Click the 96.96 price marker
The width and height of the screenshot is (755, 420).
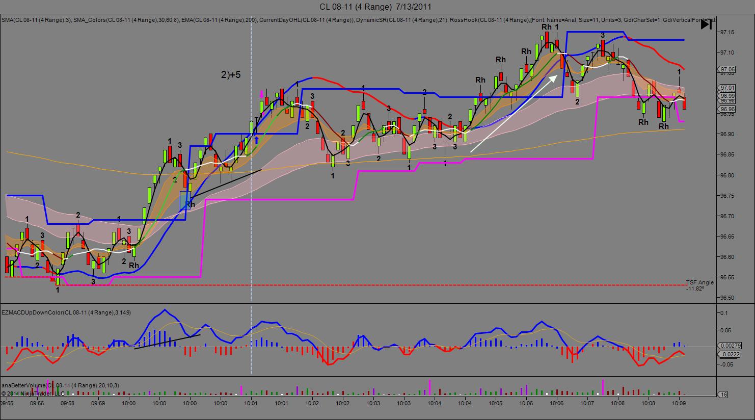pyautogui.click(x=728, y=109)
